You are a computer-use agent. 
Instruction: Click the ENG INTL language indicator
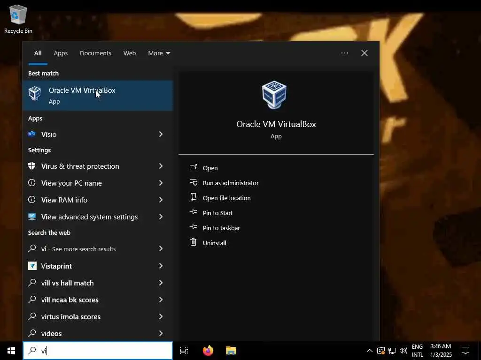(417, 351)
